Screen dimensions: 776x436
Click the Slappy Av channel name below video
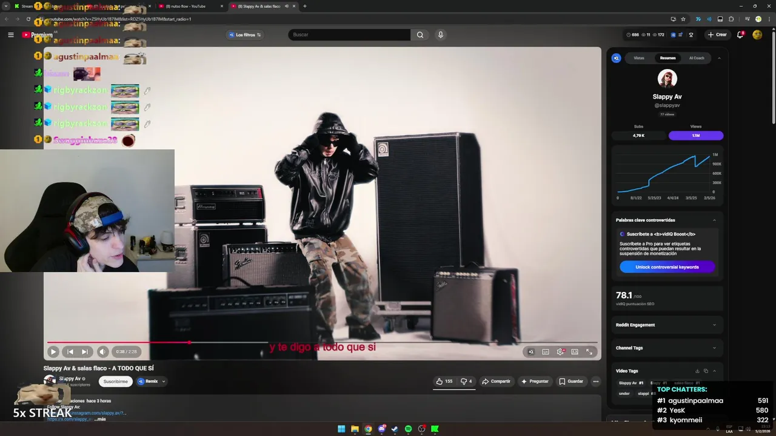[x=70, y=378]
